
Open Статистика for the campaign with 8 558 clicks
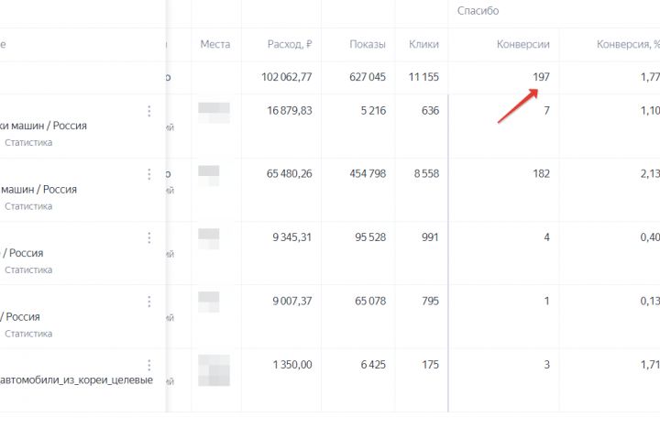[x=28, y=206]
